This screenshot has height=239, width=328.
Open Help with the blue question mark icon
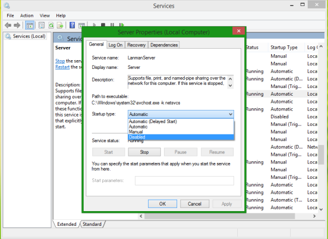tap(72, 25)
